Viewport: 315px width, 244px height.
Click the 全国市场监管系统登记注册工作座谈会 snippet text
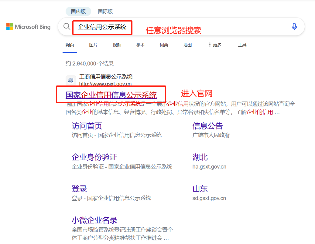click(x=122, y=234)
